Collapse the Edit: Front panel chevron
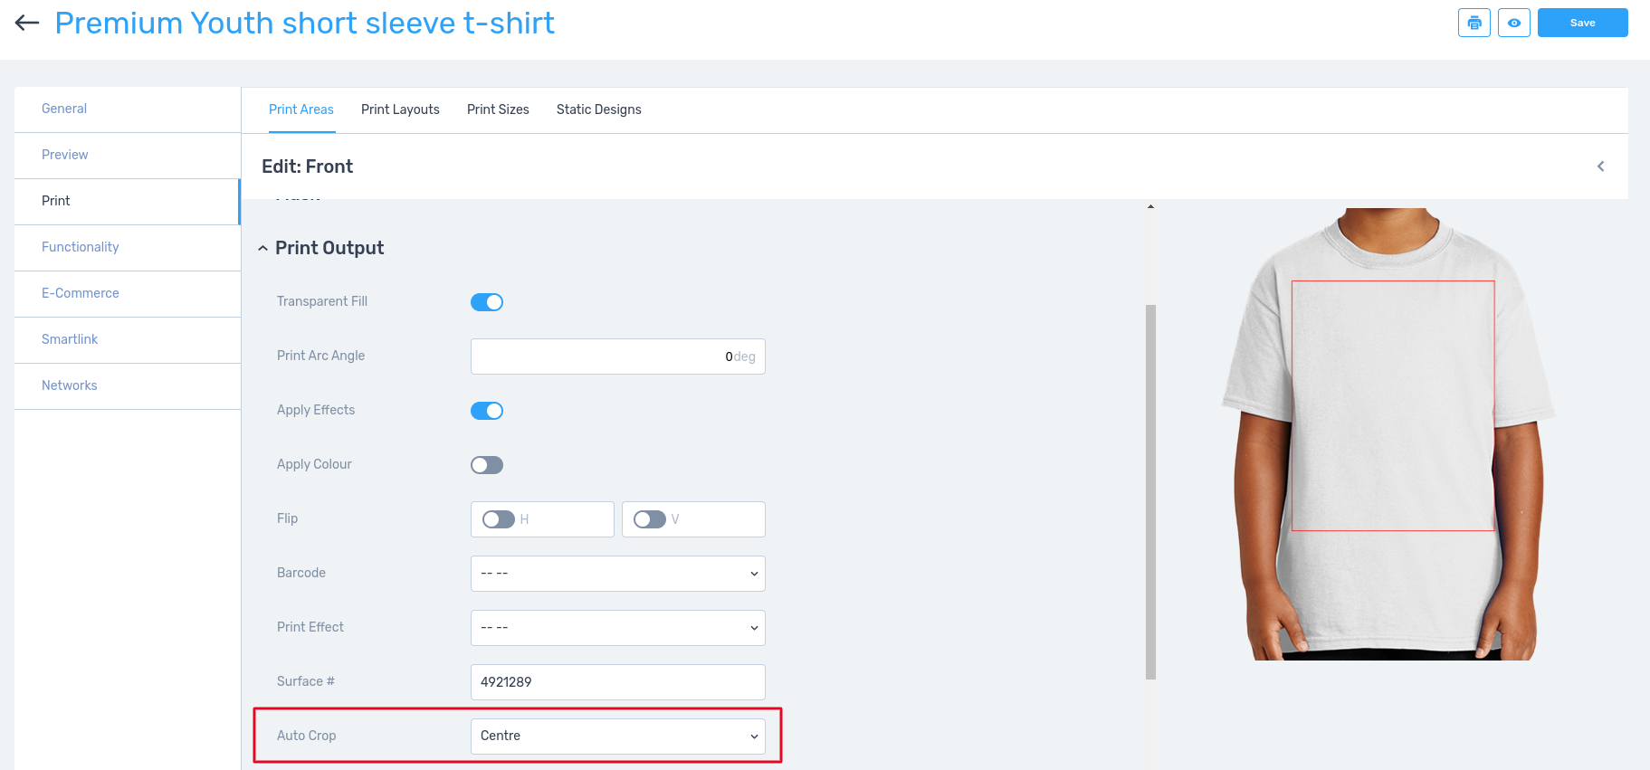This screenshot has height=770, width=1650. tap(1600, 166)
